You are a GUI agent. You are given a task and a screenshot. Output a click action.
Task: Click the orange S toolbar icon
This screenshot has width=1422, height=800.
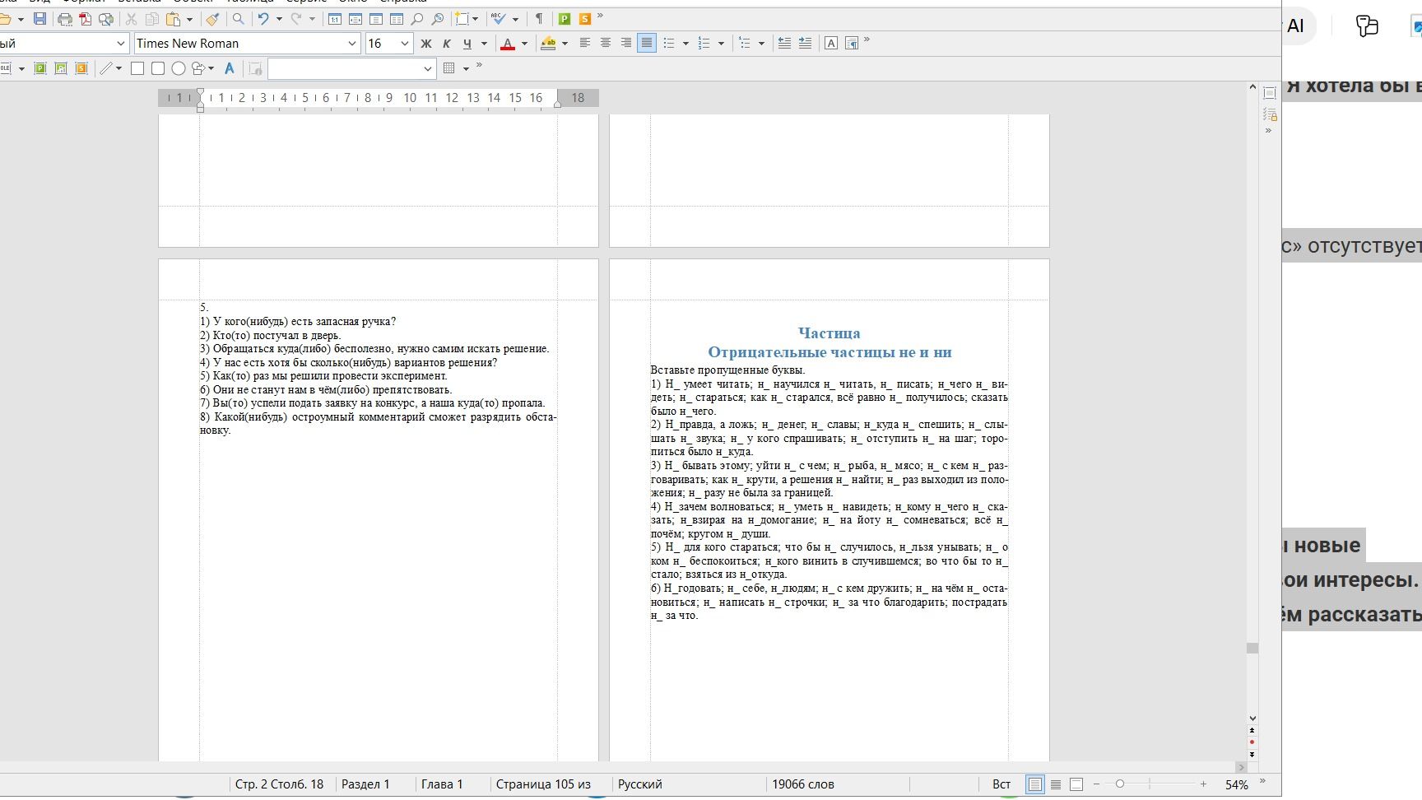coord(585,18)
